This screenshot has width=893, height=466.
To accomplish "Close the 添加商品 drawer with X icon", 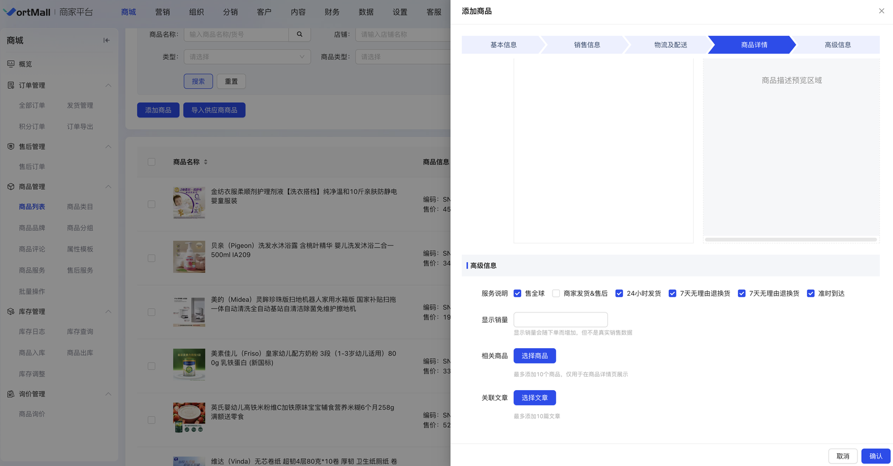I will coord(881,11).
